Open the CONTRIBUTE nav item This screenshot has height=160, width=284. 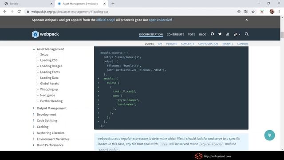pyautogui.click(x=175, y=34)
